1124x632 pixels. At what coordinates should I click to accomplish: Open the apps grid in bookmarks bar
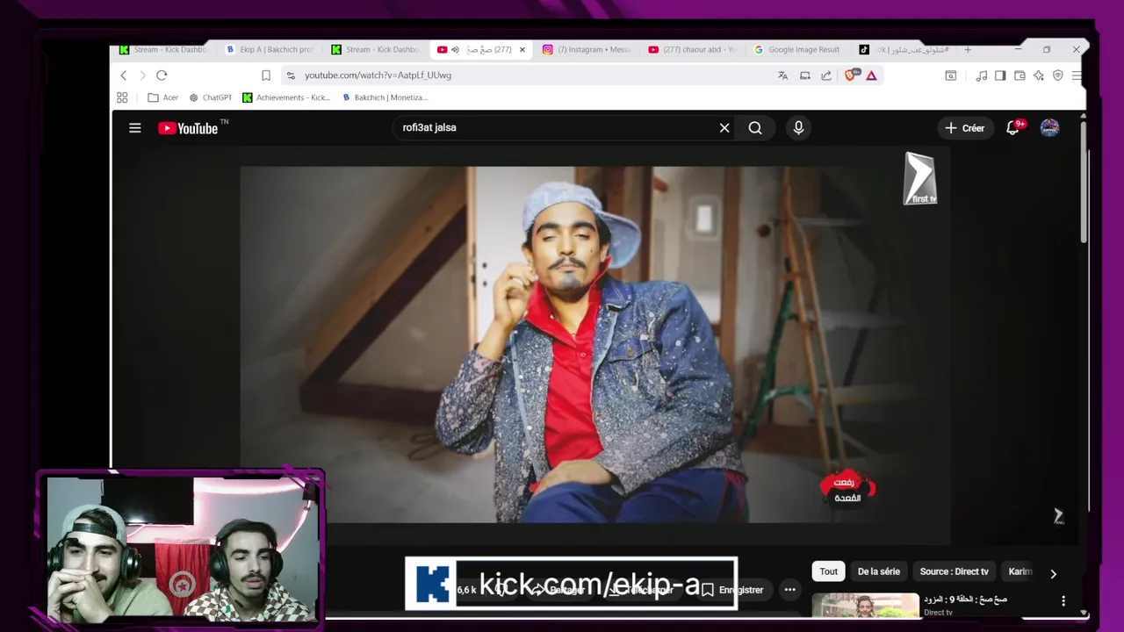click(122, 97)
